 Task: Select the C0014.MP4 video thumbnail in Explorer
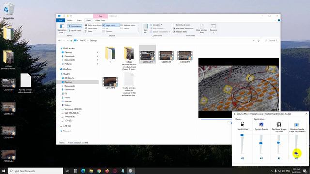(166, 57)
